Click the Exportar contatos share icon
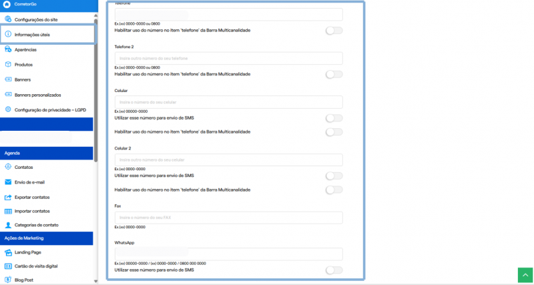Image resolution: width=534 pixels, height=285 pixels. (x=8, y=197)
